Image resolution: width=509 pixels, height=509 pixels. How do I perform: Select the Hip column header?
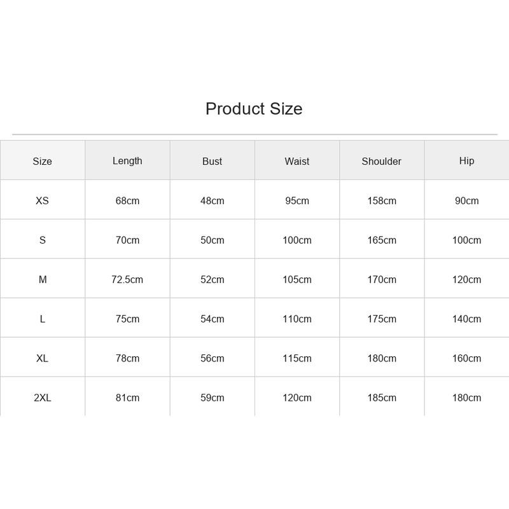point(466,161)
